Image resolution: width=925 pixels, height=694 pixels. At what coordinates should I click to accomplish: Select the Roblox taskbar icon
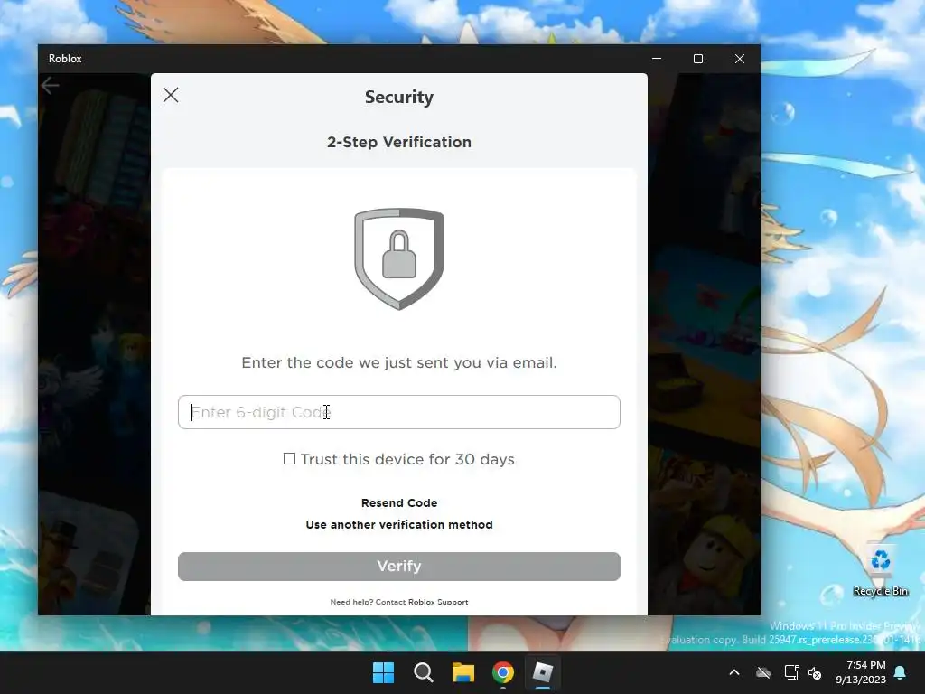click(543, 672)
